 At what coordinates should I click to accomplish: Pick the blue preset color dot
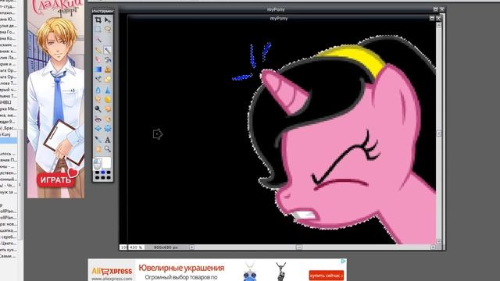(102, 173)
